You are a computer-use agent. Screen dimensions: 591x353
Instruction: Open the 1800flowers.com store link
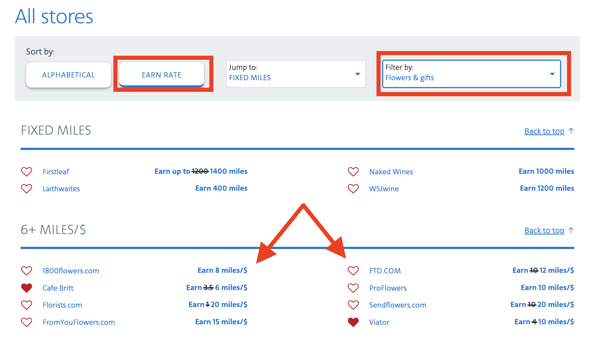71,271
